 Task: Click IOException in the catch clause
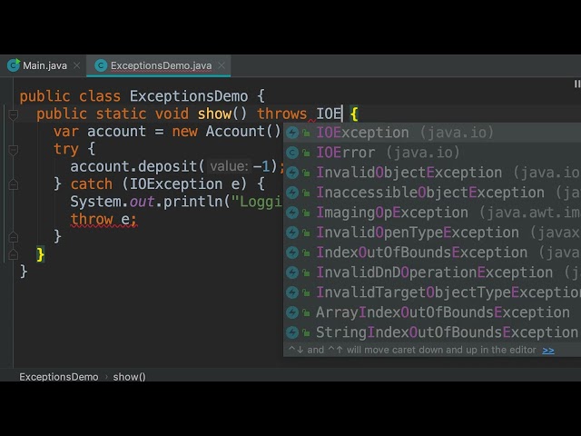pos(176,184)
